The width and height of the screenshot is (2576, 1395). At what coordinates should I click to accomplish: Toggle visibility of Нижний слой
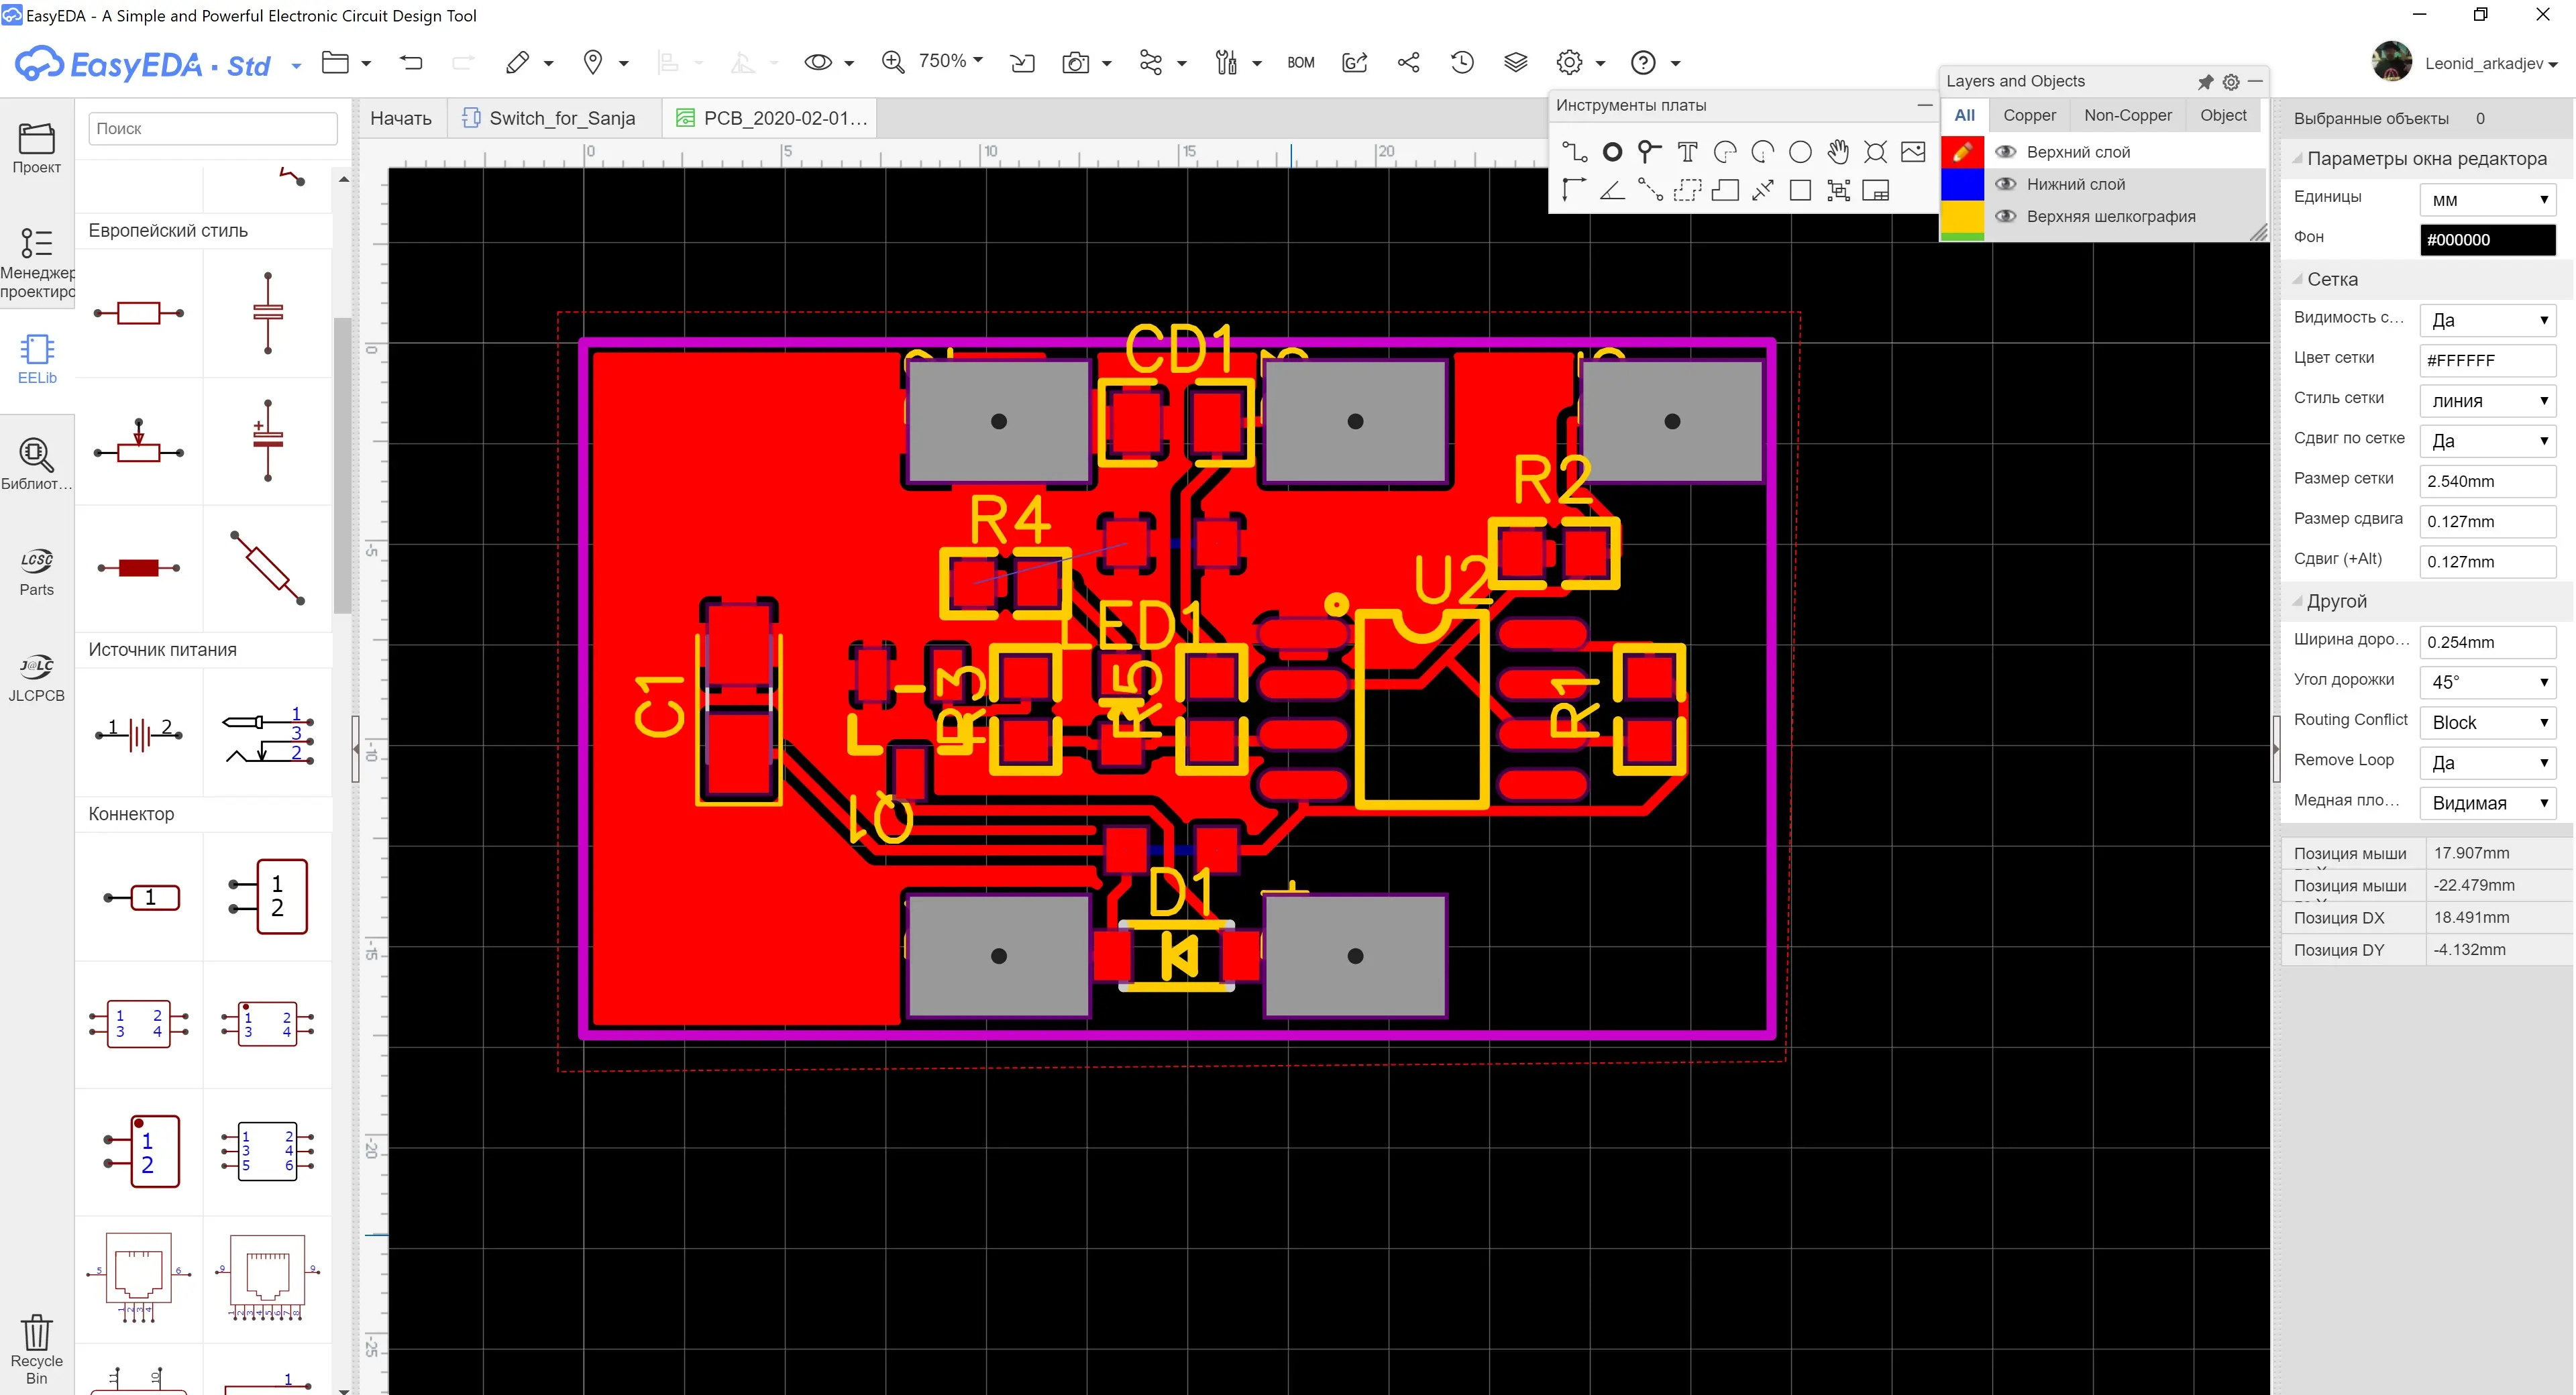click(x=2005, y=184)
